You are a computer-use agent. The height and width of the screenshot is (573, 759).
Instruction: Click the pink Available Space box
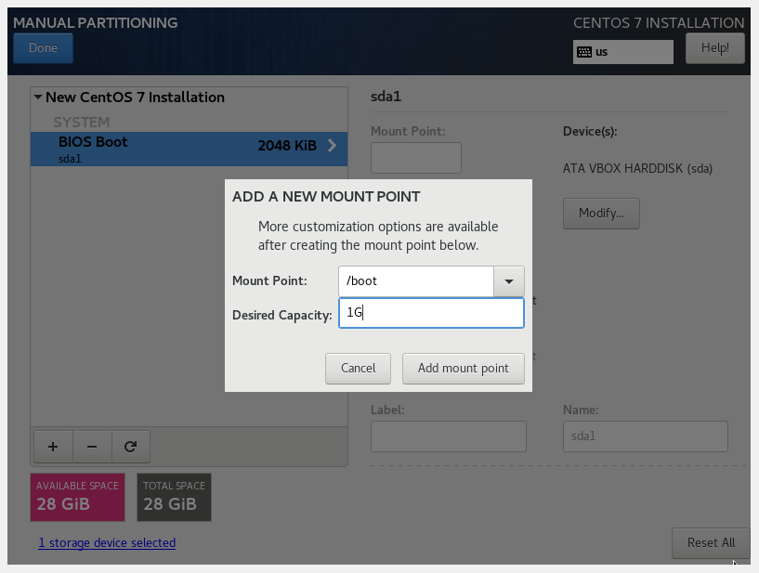[78, 496]
